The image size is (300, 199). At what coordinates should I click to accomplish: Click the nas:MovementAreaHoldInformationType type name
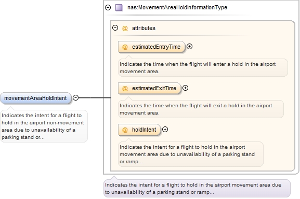pos(177,7)
